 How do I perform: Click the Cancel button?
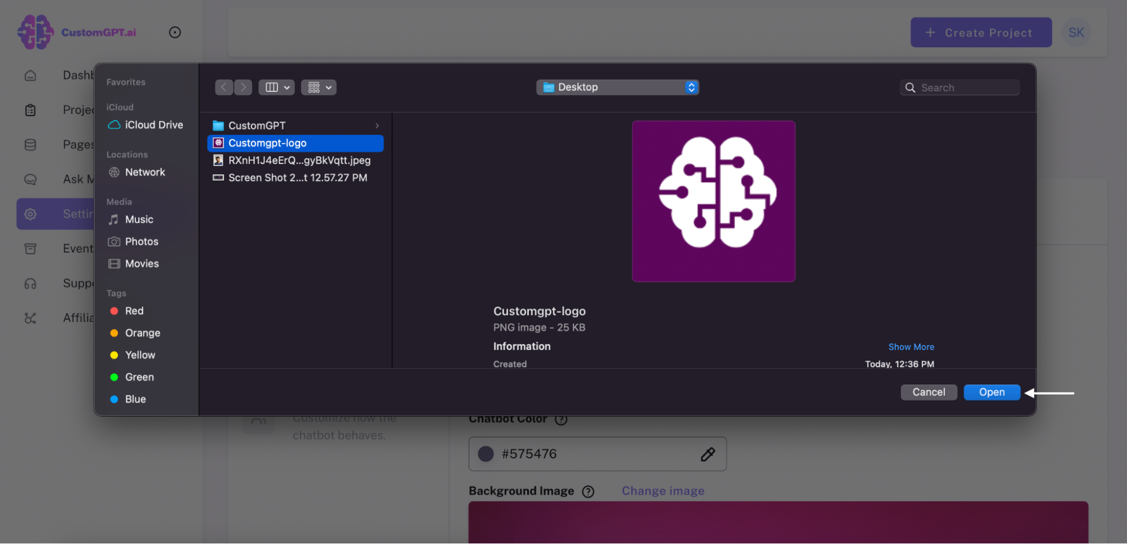929,392
